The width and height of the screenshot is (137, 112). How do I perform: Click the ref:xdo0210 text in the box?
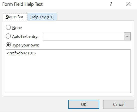pyautogui.click(x=21, y=53)
